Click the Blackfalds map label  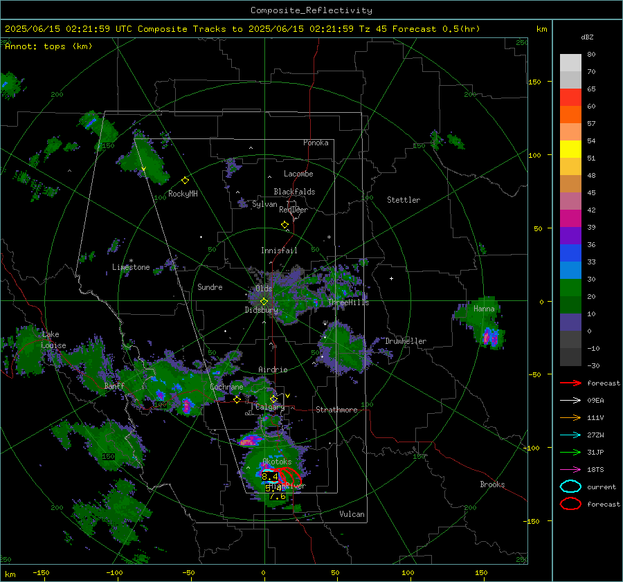point(294,192)
